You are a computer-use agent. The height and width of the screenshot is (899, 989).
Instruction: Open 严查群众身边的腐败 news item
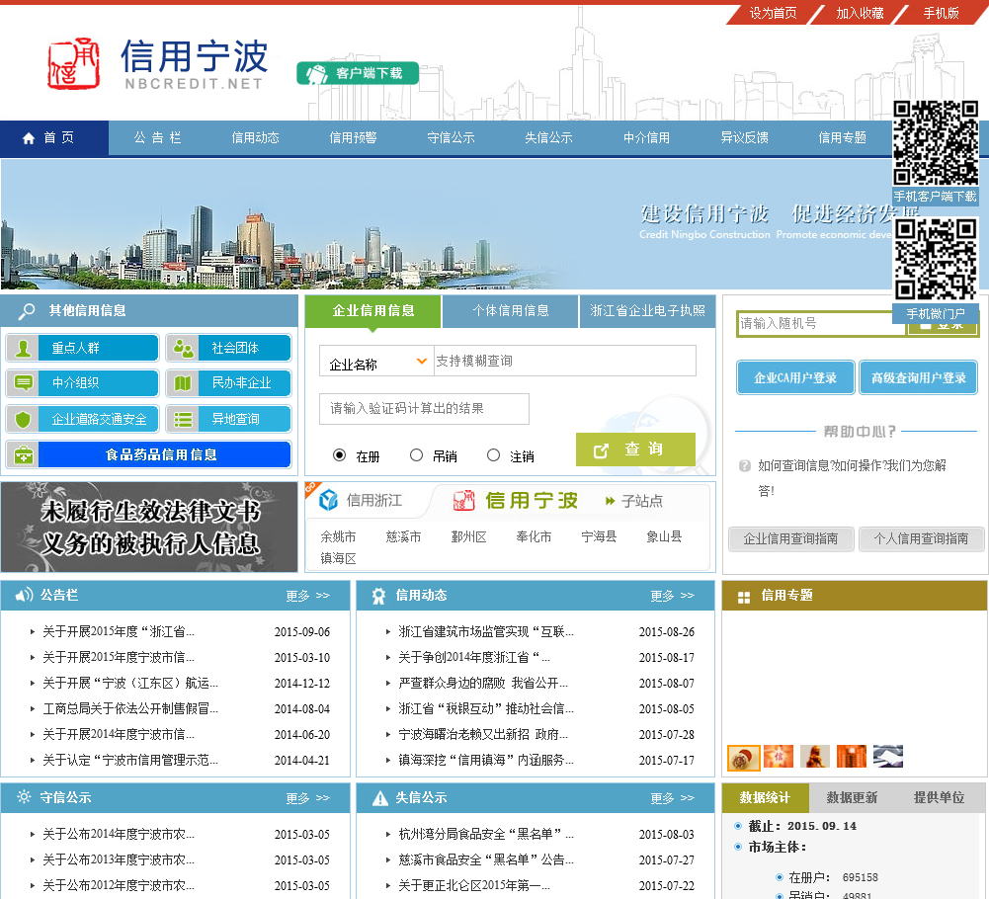(x=483, y=684)
